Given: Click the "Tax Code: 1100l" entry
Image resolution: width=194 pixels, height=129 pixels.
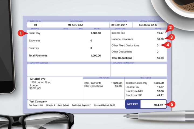Looking at the screenshot, I should 36,105.
